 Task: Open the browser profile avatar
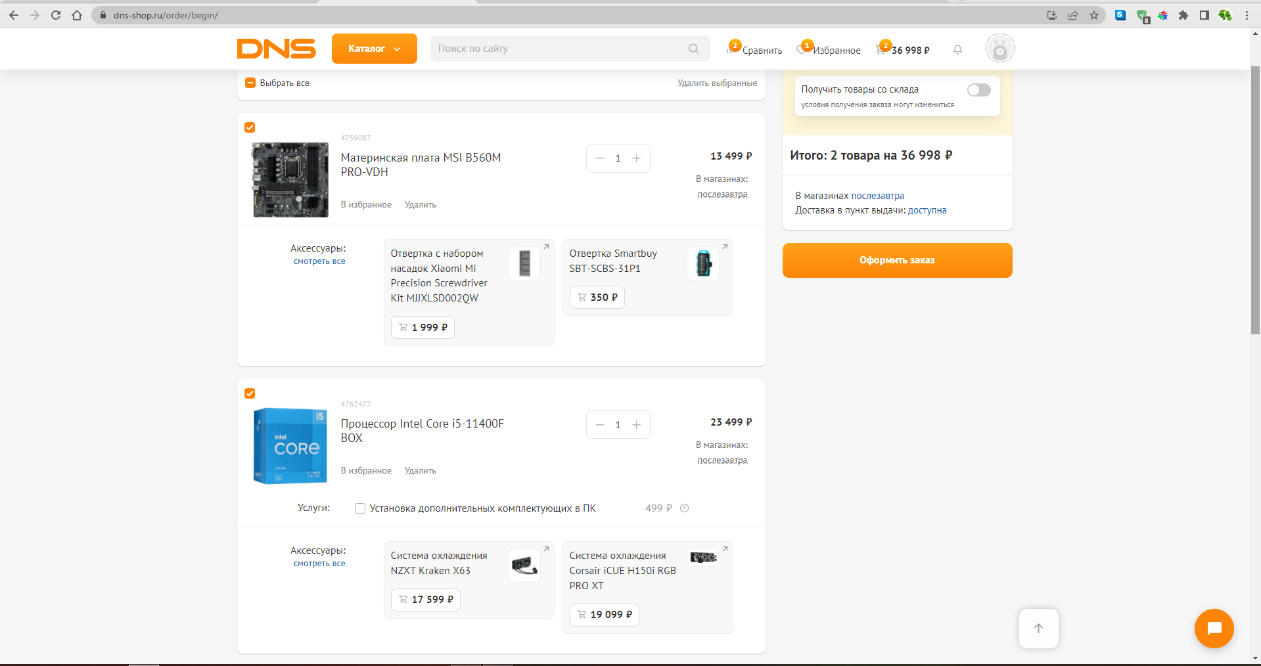click(x=1226, y=15)
